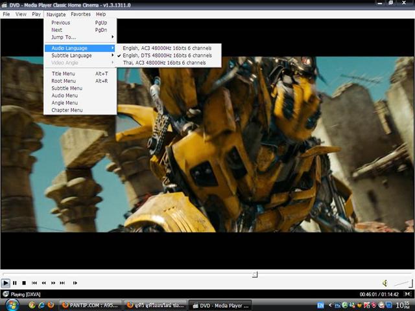
Task: Click the fast forward icon
Action: point(53,283)
